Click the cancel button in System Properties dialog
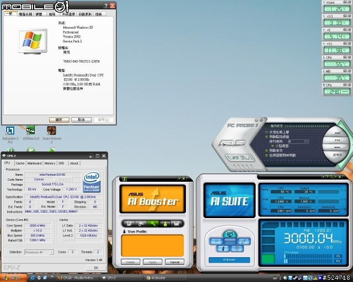This screenshot has width=353, height=282. [81, 120]
